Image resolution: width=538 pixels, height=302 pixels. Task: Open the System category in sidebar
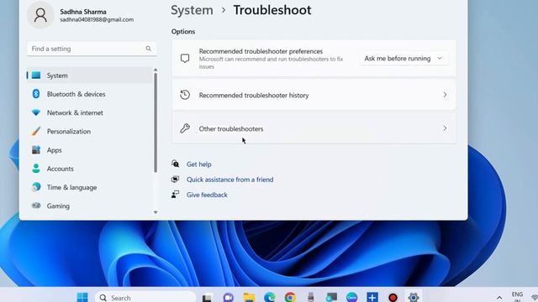89,75
